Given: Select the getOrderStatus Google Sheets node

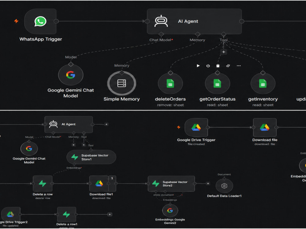Looking at the screenshot, I should [217, 84].
